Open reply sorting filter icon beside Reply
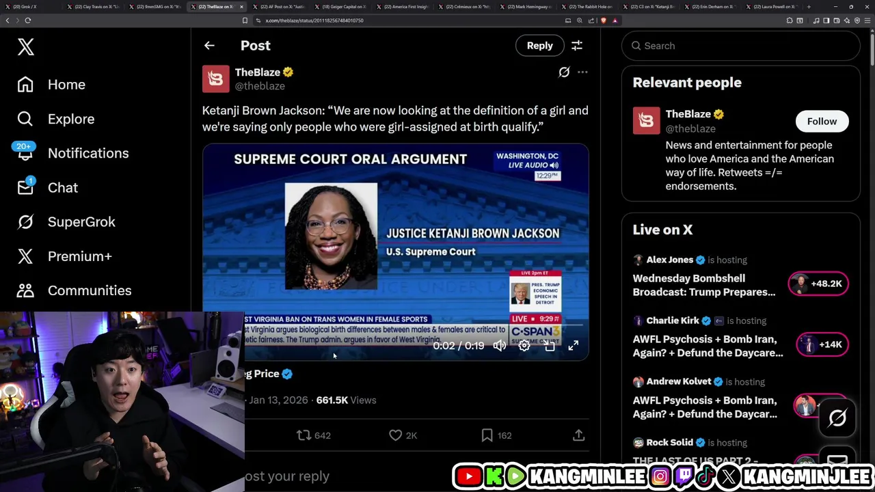875x492 pixels. (577, 46)
